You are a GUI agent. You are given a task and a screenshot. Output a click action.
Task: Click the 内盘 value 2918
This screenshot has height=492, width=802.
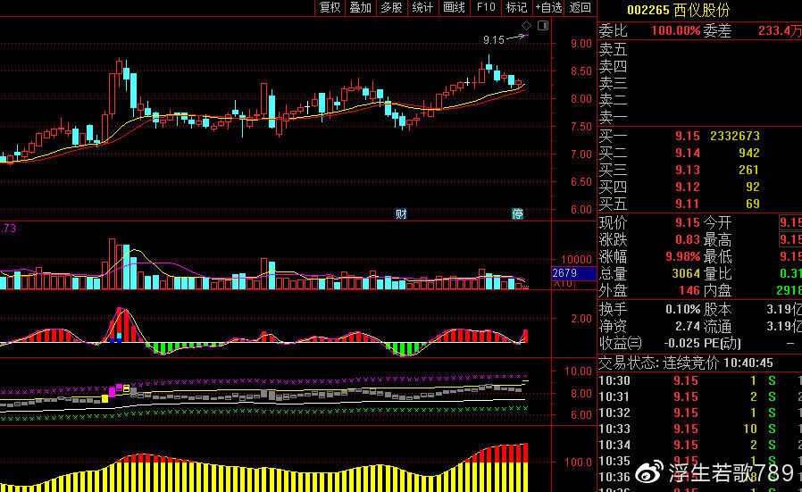click(x=789, y=290)
